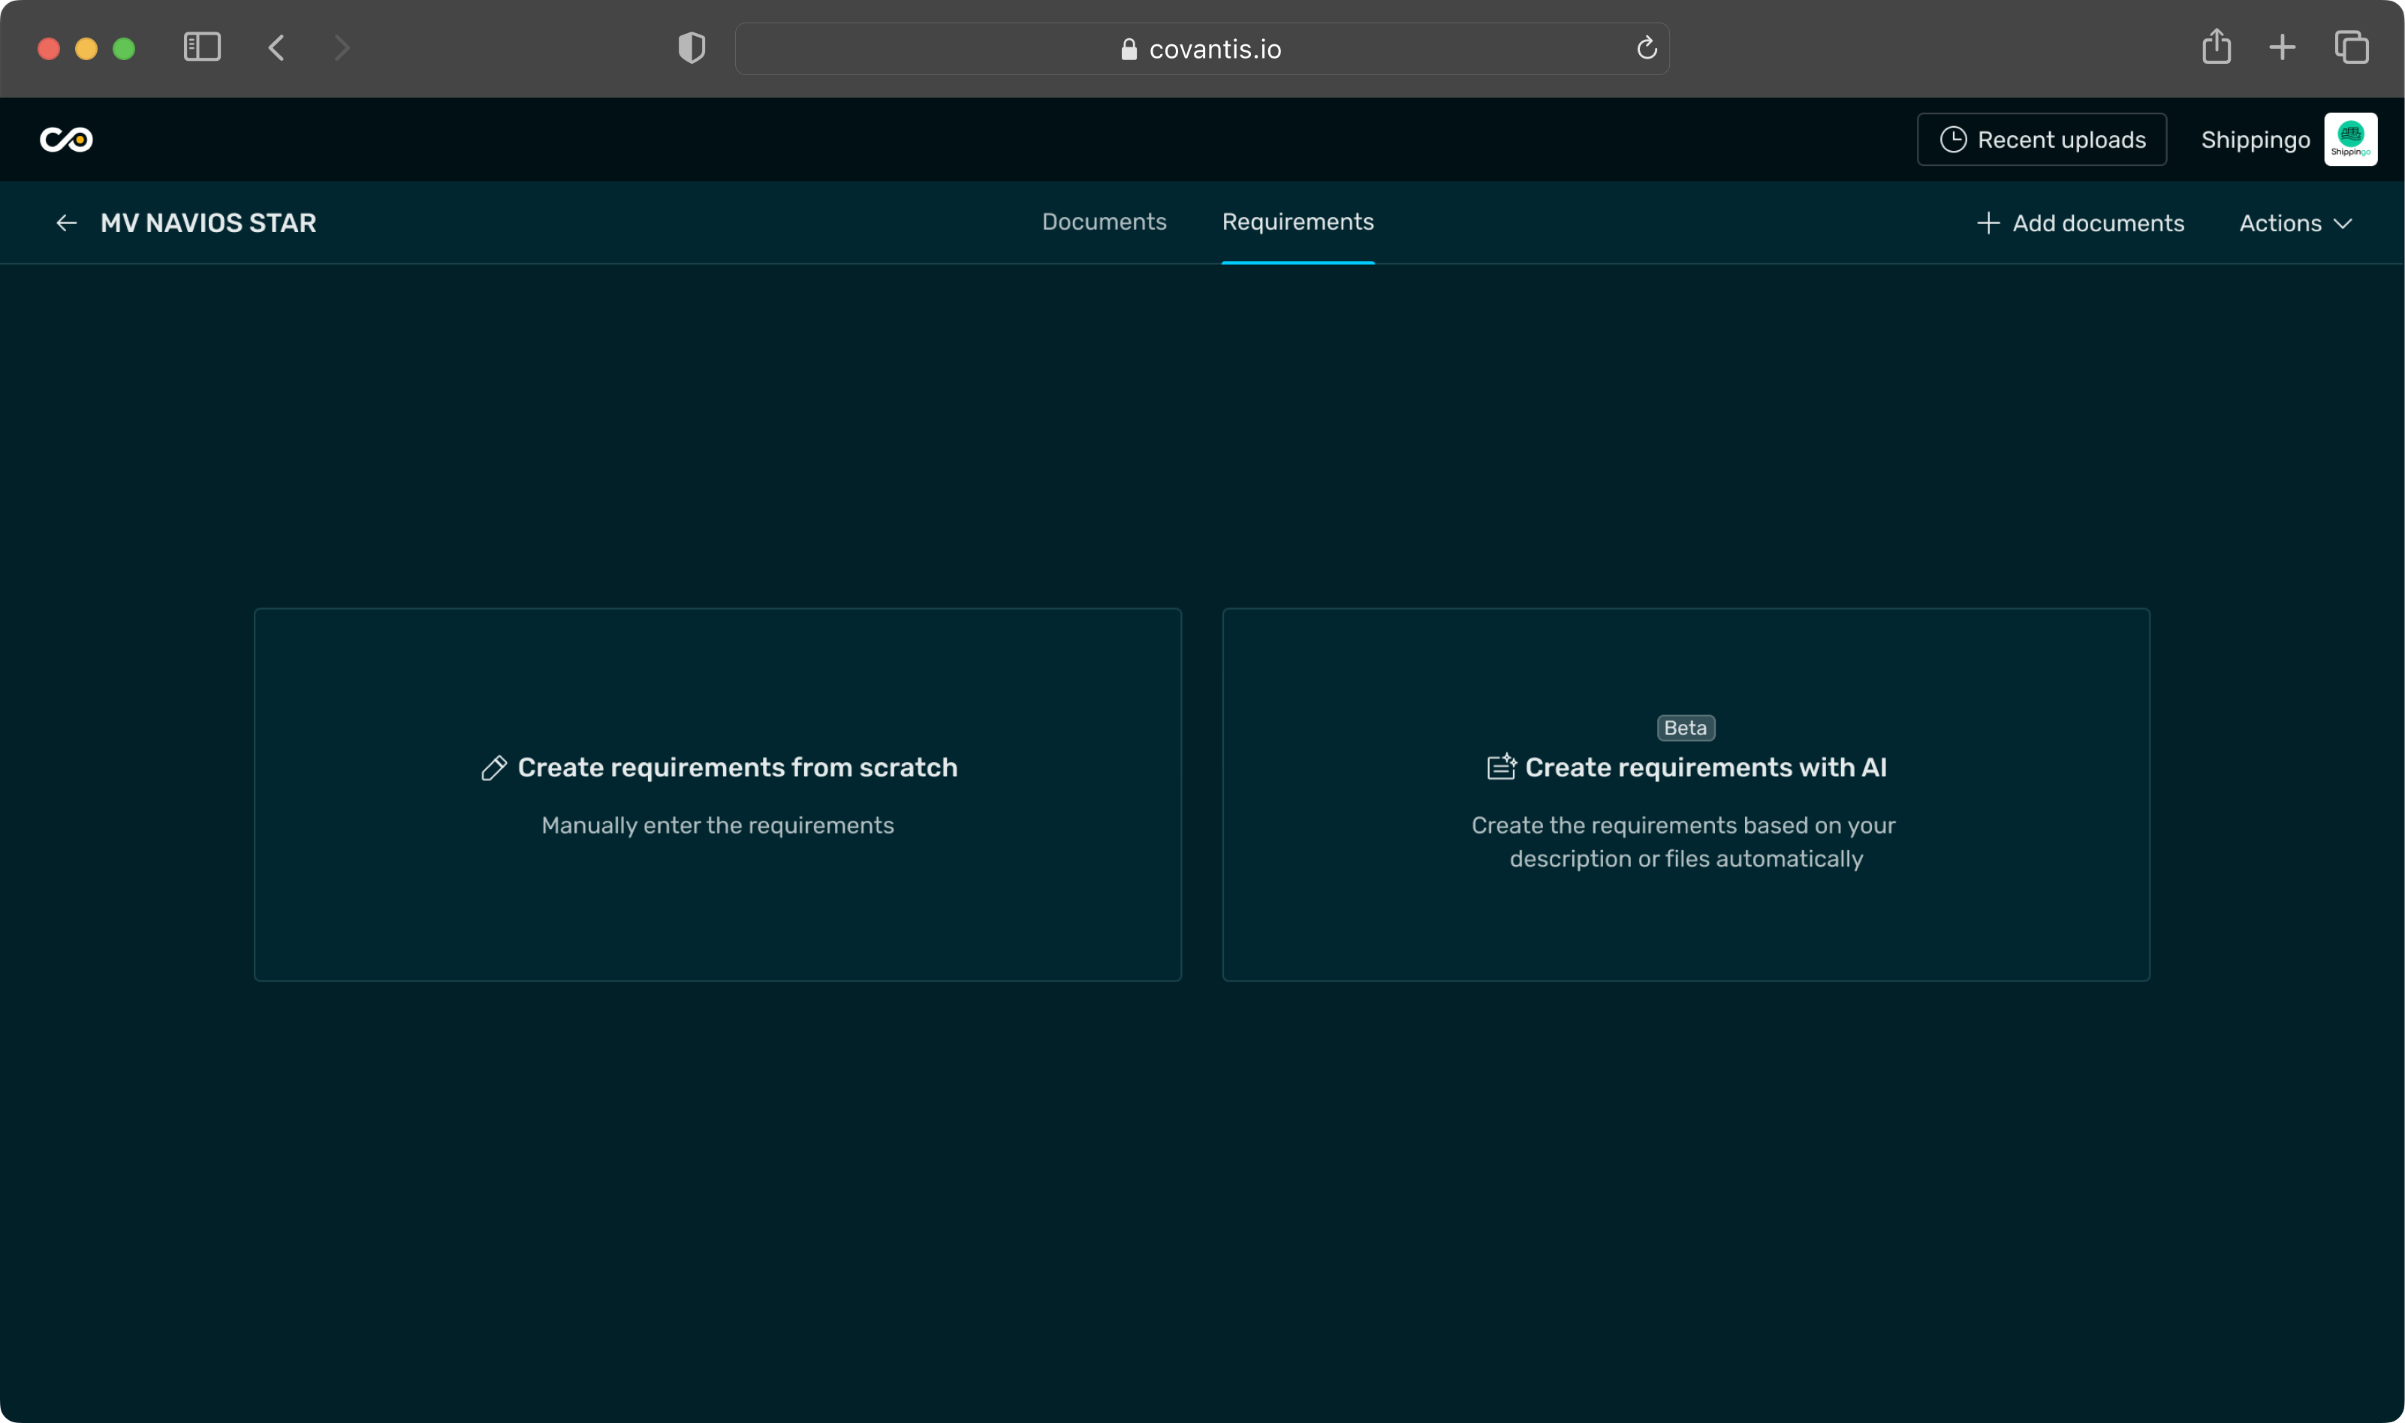The image size is (2405, 1423).
Task: Go back with the browser back chevron
Action: pos(277,48)
